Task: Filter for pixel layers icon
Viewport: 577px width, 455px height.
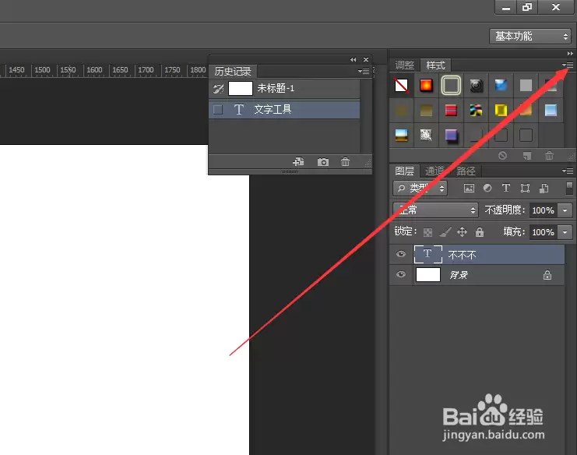Action: [x=469, y=189]
